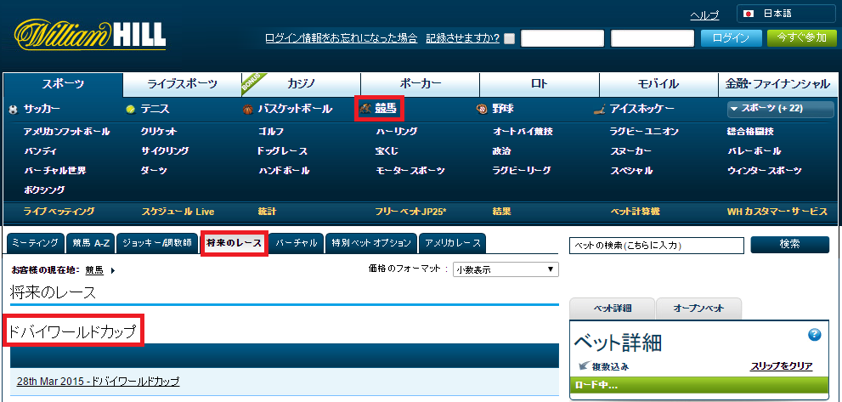Click the soccer ball icon
The width and height of the screenshot is (842, 402).
(x=14, y=109)
